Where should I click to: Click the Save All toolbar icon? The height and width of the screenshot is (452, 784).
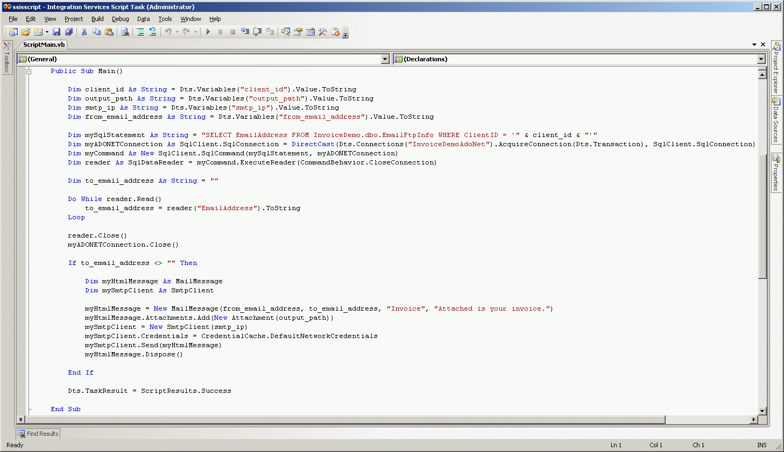[x=69, y=32]
